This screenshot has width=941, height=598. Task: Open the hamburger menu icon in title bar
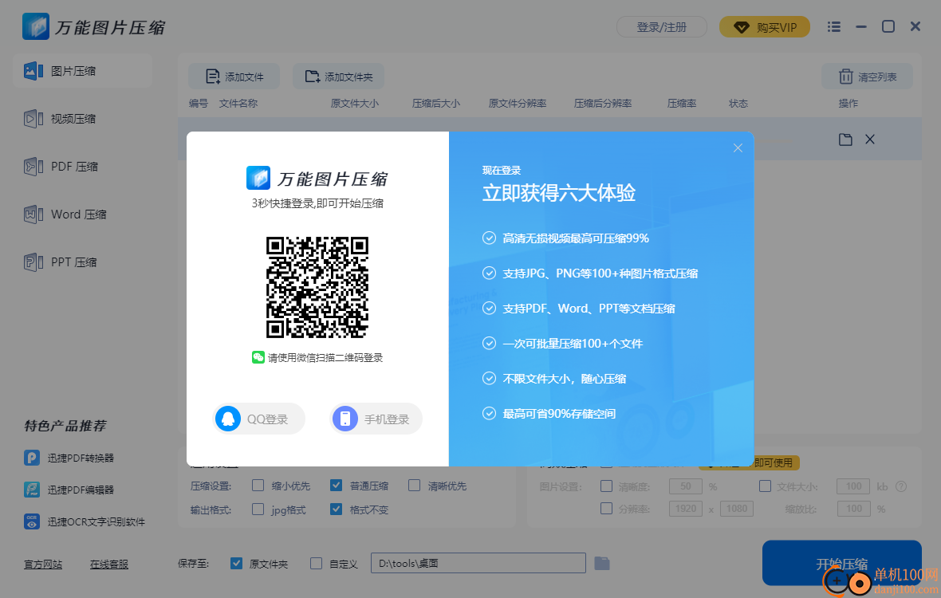coord(833,27)
